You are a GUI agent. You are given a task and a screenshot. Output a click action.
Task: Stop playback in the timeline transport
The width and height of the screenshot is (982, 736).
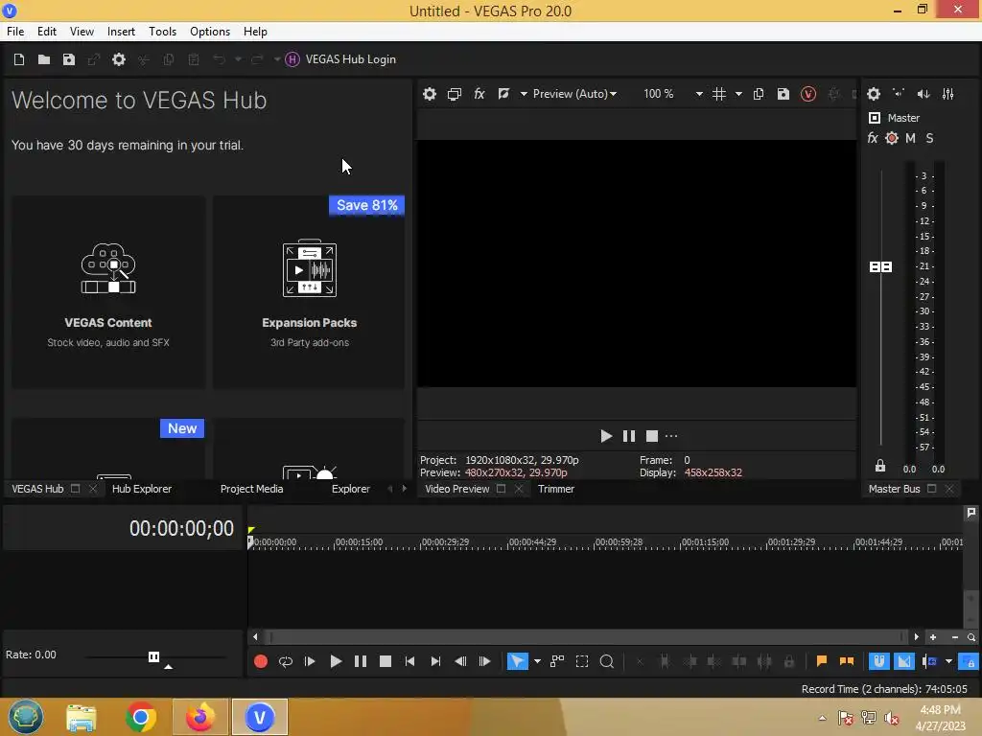[x=386, y=661]
